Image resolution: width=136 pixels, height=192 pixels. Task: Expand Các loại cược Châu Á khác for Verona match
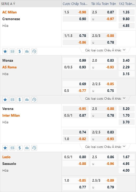105,147
